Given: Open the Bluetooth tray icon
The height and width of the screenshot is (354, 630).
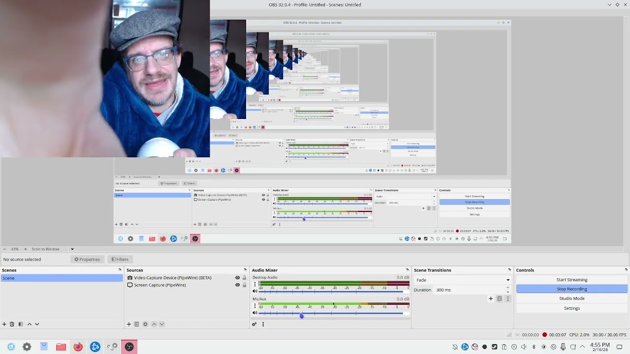Looking at the screenshot, I should click(534, 347).
